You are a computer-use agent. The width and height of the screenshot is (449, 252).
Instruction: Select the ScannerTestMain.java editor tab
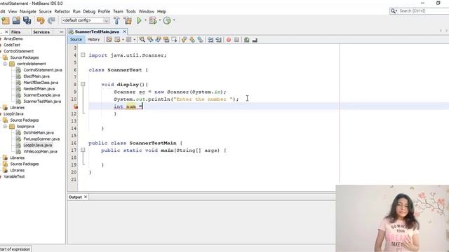click(x=97, y=31)
